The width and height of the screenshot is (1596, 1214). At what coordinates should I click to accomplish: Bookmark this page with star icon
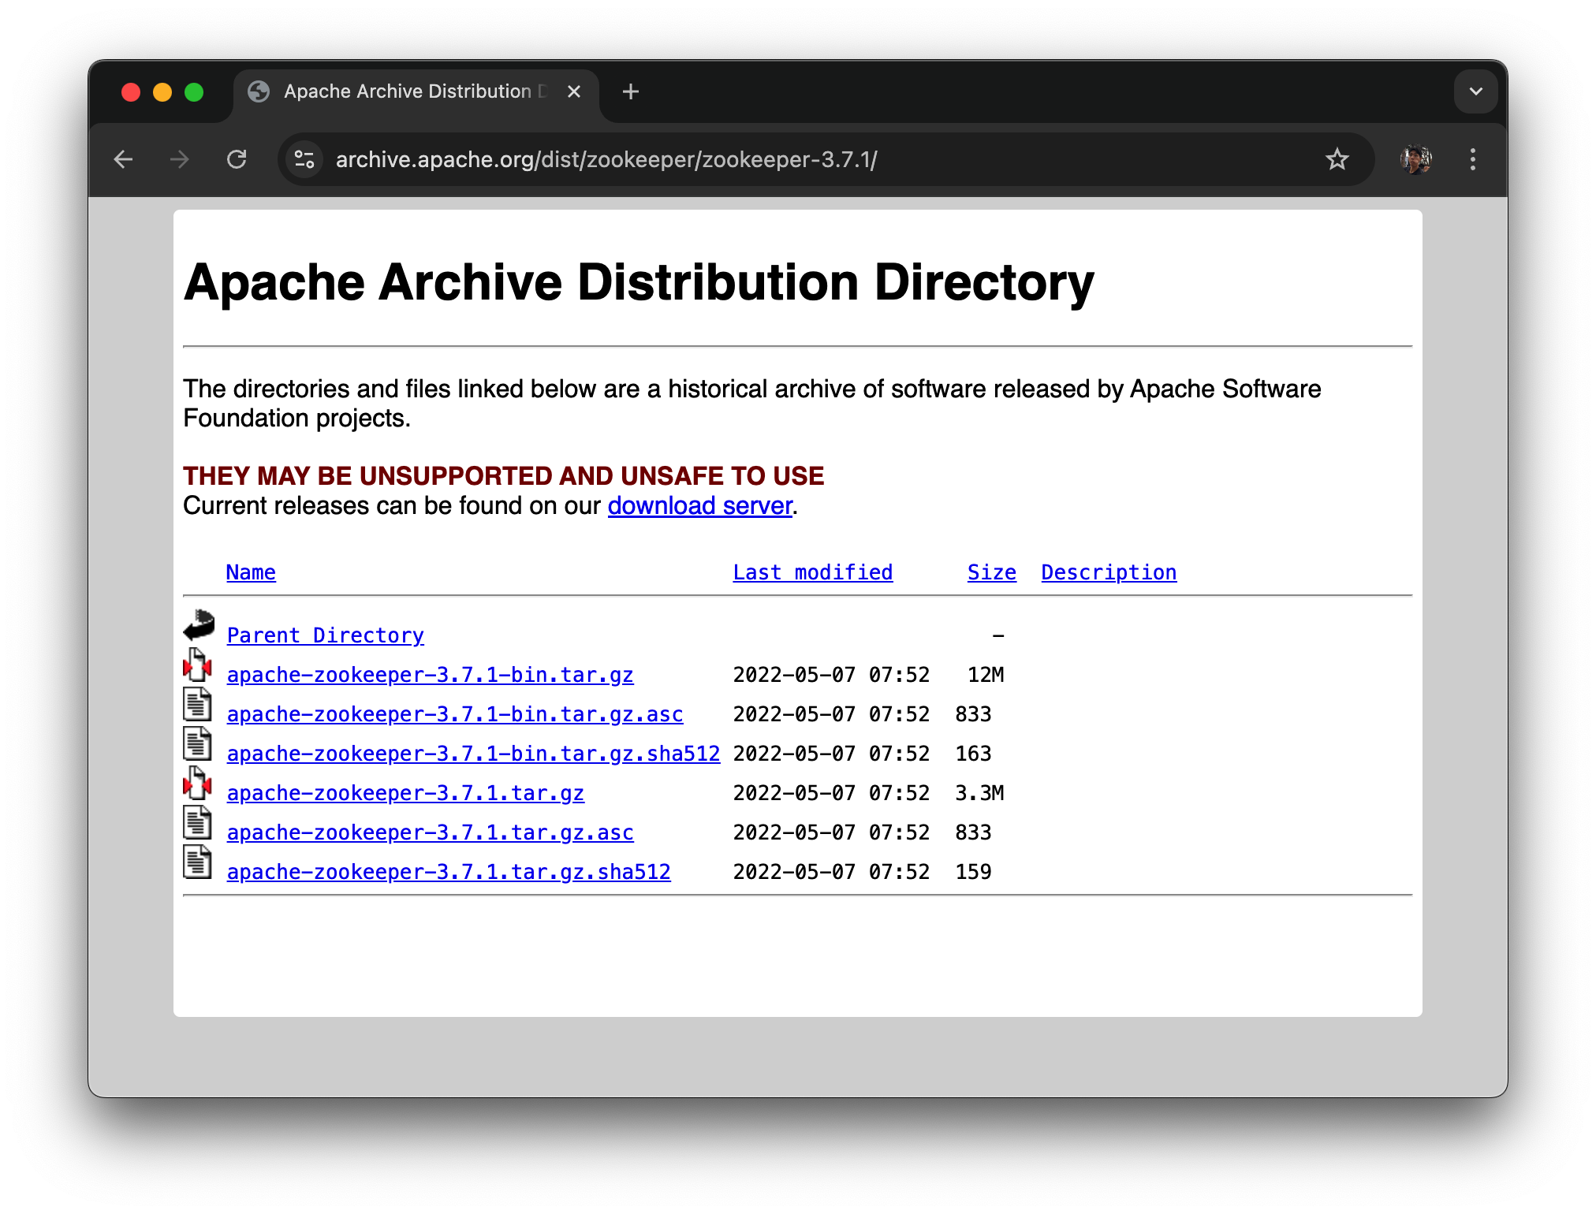pos(1337,160)
